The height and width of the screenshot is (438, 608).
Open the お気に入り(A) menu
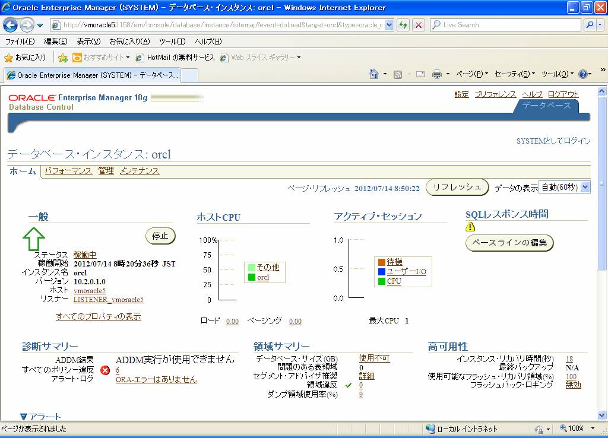pyautogui.click(x=130, y=42)
